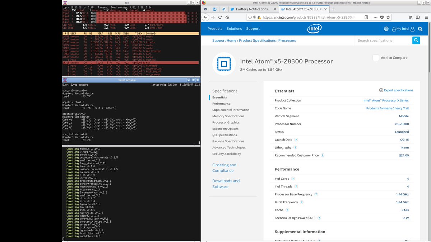Go back one page in Firefox
This screenshot has width=431, height=242.
click(x=205, y=17)
